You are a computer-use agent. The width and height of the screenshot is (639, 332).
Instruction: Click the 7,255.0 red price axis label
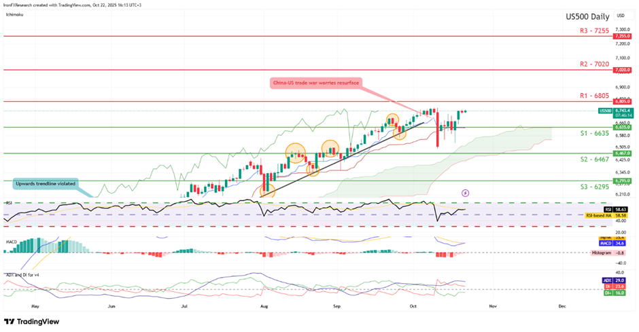[623, 37]
